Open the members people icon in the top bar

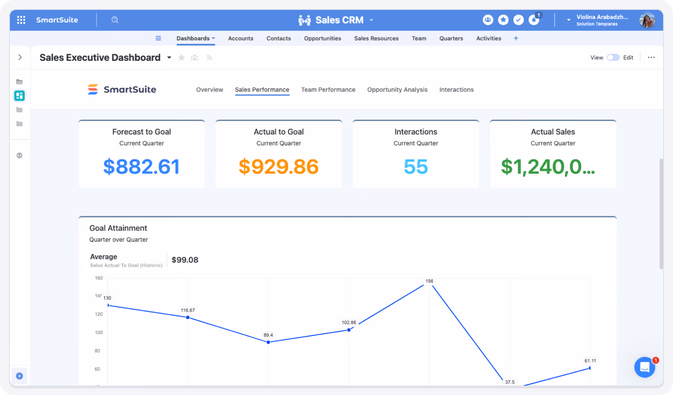coord(488,20)
